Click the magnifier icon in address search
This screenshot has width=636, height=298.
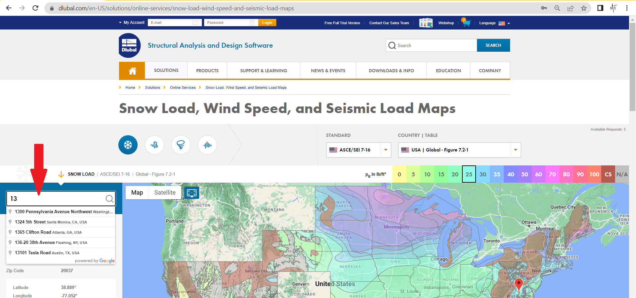click(x=109, y=199)
